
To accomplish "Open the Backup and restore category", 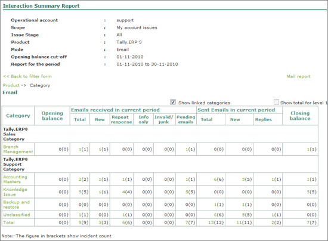I will click(x=16, y=205).
